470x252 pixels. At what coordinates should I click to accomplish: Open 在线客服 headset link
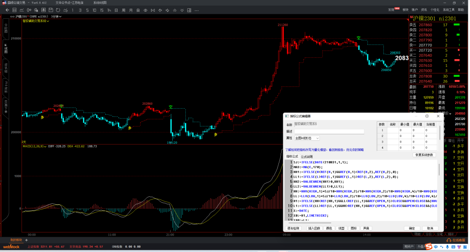coord(456,240)
